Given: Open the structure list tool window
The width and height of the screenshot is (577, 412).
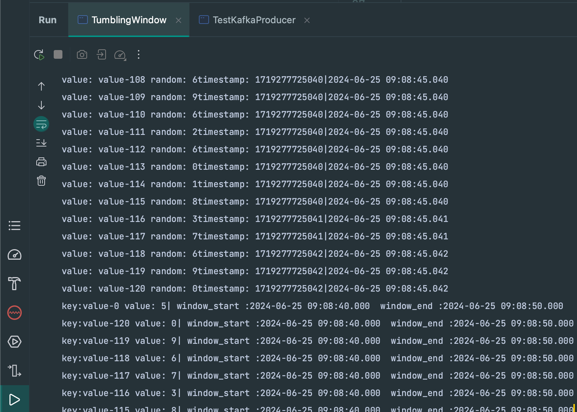Looking at the screenshot, I should [x=15, y=226].
